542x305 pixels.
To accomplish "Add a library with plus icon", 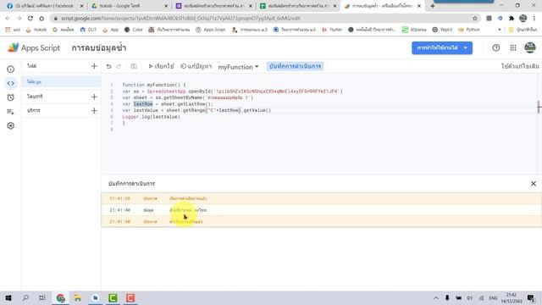I will (x=94, y=97).
